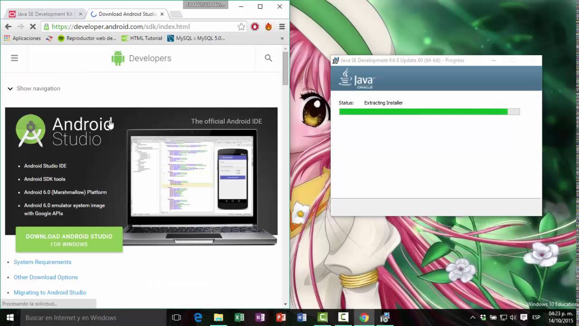The width and height of the screenshot is (579, 326).
Task: Launch PowerPoint from the taskbar
Action: click(x=281, y=317)
